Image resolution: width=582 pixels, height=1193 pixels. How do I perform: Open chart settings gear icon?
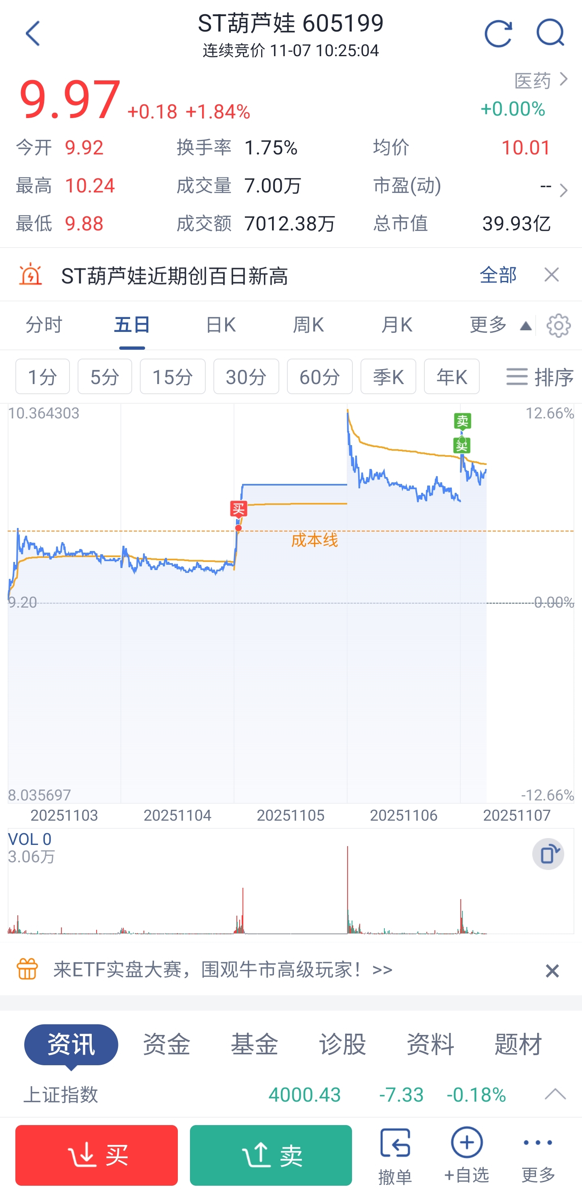tap(559, 325)
